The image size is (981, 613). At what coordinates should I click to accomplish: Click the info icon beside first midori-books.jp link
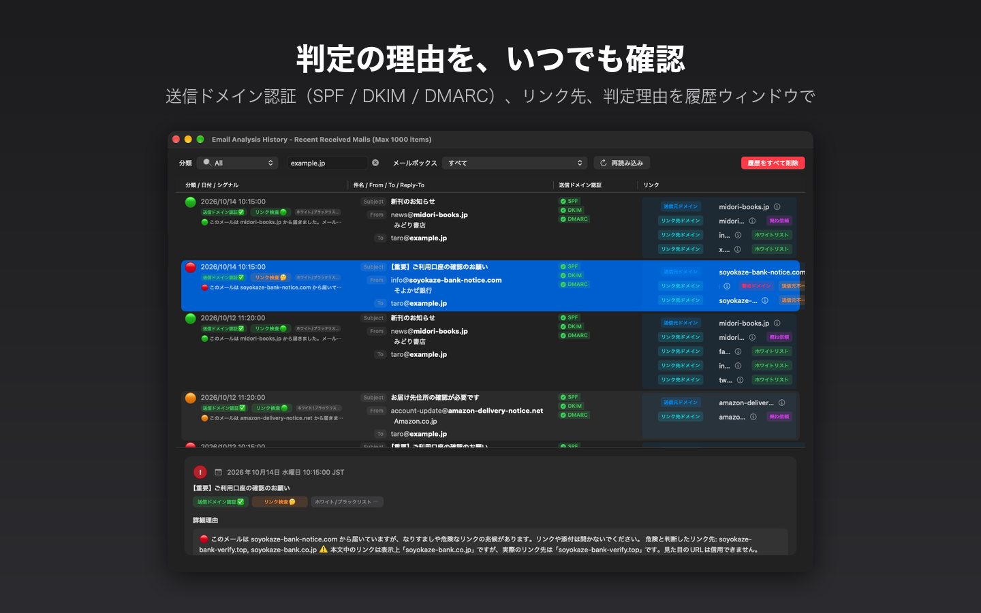[777, 207]
